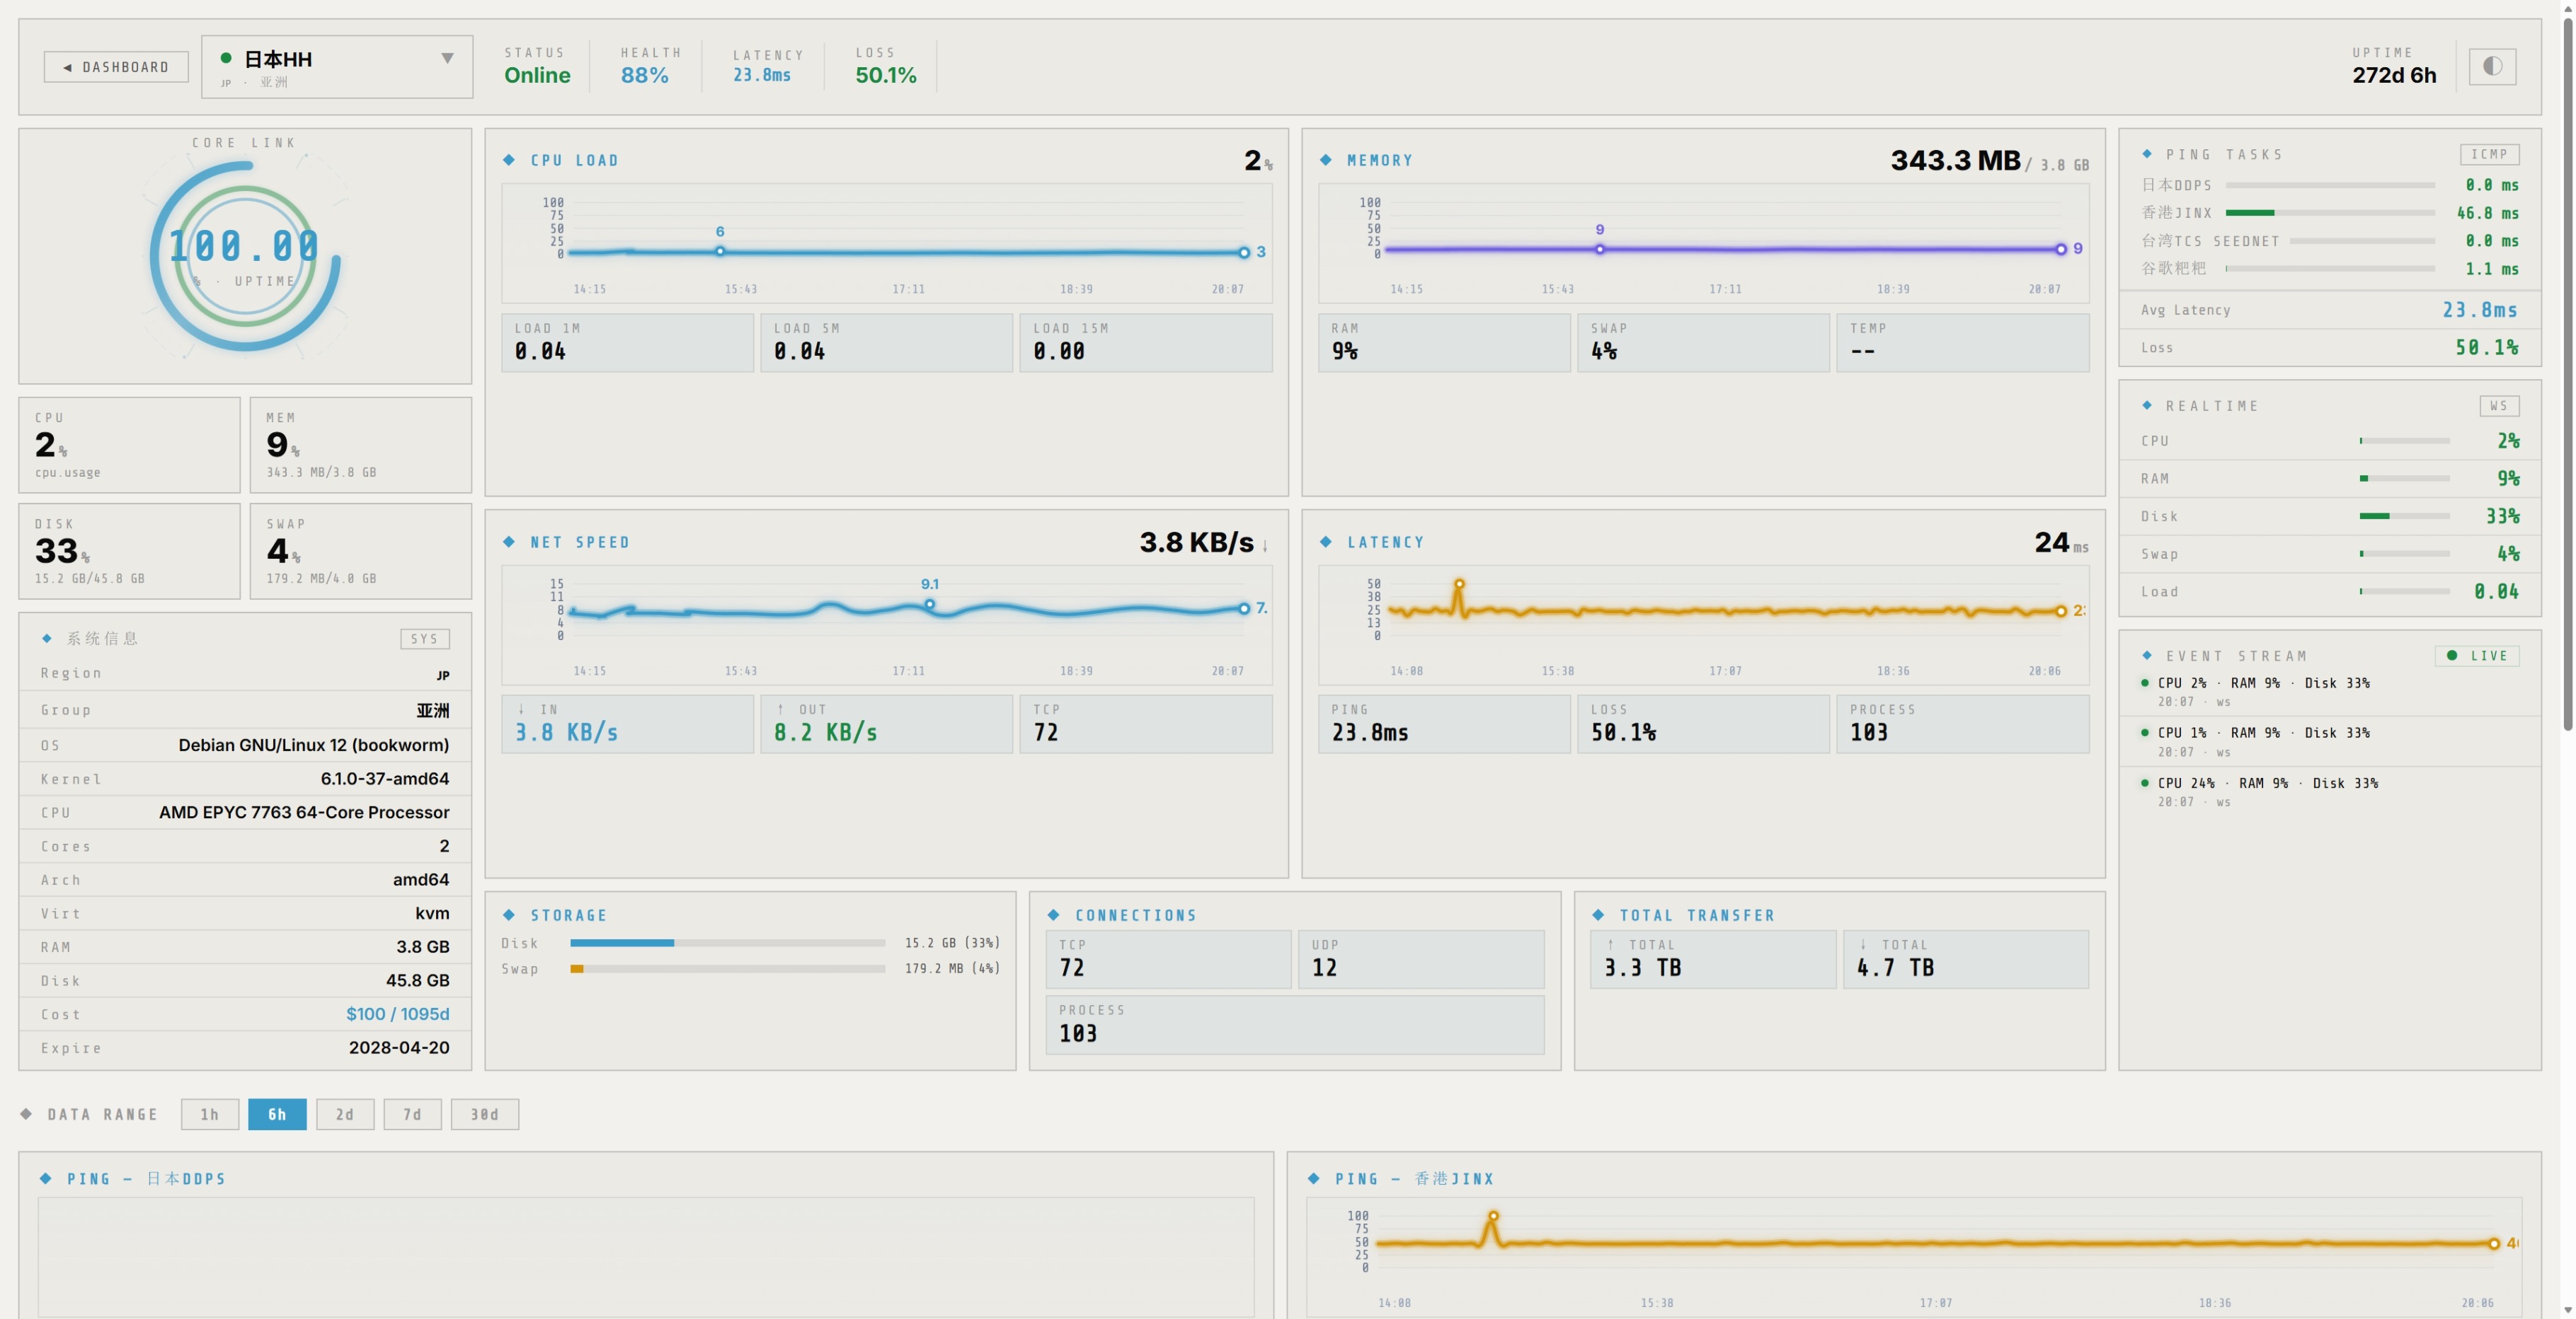Switch data range to 2d
2576x1319 pixels.
[345, 1114]
